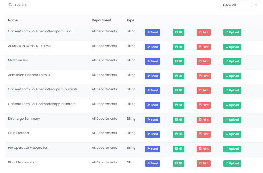Image resolution: width=263 pixels, height=173 pixels.
Task: Click Billing type in Medicine List row
Action: (x=131, y=60)
